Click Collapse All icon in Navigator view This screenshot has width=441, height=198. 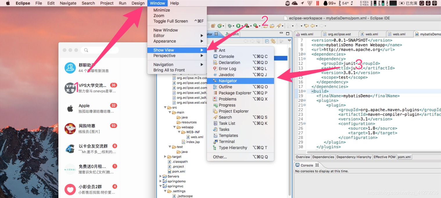pos(267,41)
